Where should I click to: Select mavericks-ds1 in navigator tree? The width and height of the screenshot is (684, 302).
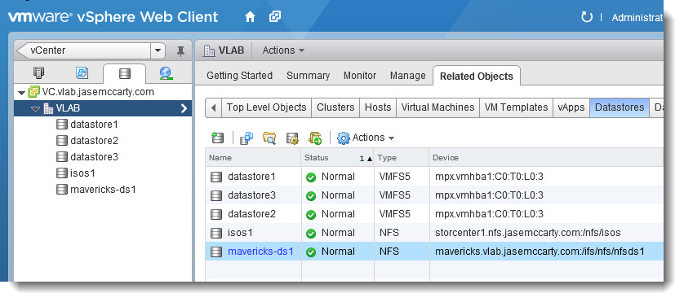[x=103, y=190]
